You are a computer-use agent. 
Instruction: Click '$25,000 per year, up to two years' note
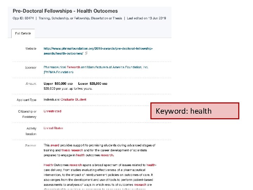point(68,89)
